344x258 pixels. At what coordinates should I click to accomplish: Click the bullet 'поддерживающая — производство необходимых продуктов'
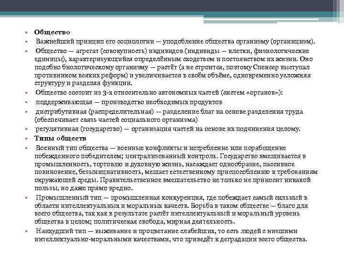pos(129,102)
